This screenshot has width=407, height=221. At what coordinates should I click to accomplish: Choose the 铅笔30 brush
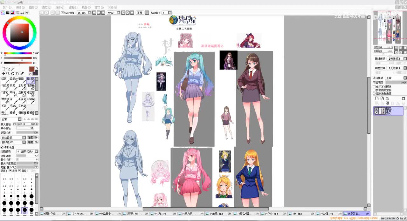point(13,80)
